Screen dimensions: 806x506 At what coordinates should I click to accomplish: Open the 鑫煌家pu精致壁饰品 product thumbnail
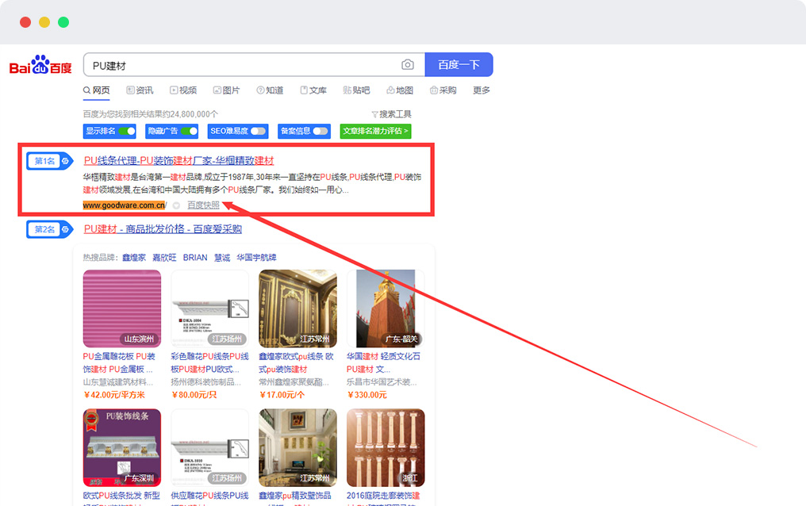297,448
